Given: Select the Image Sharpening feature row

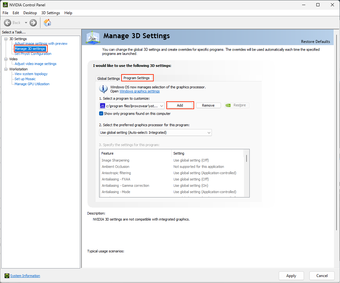Looking at the screenshot, I should coord(171,160).
